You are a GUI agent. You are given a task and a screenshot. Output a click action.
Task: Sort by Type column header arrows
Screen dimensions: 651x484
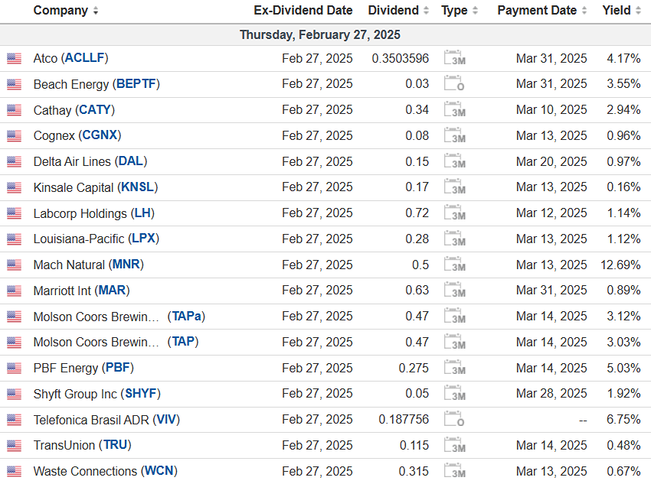[x=475, y=11]
